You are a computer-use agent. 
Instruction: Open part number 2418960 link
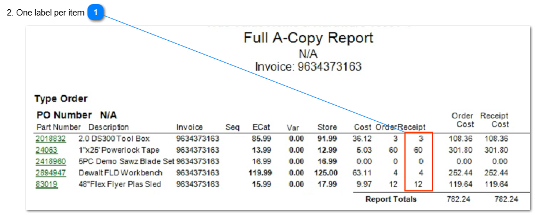click(51, 161)
